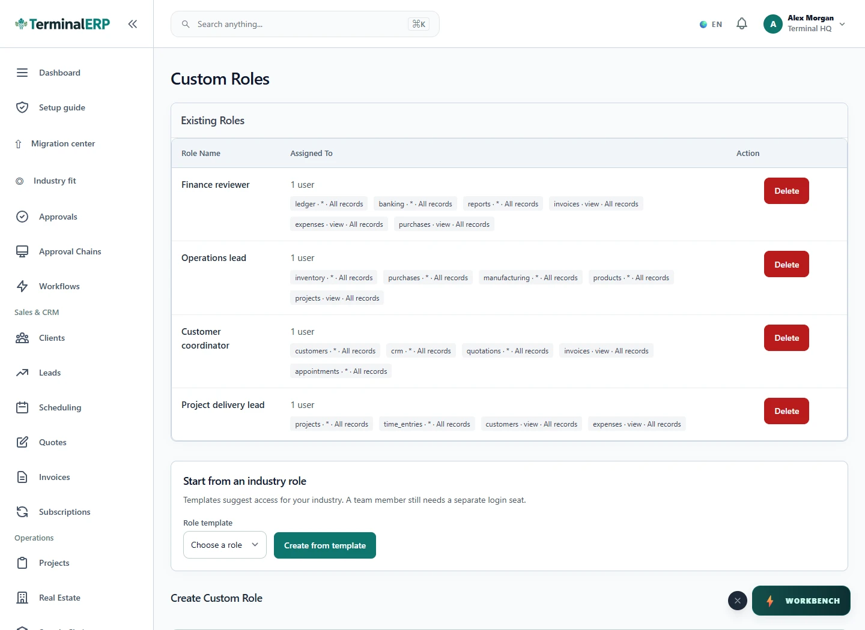Open the Choose a role dropdown
The height and width of the screenshot is (630, 865).
tap(225, 545)
